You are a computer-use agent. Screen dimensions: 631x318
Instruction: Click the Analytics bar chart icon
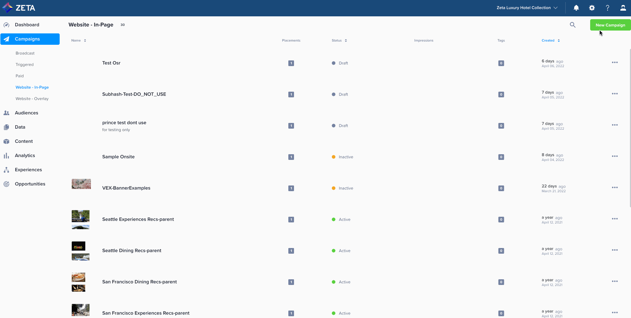pos(6,156)
